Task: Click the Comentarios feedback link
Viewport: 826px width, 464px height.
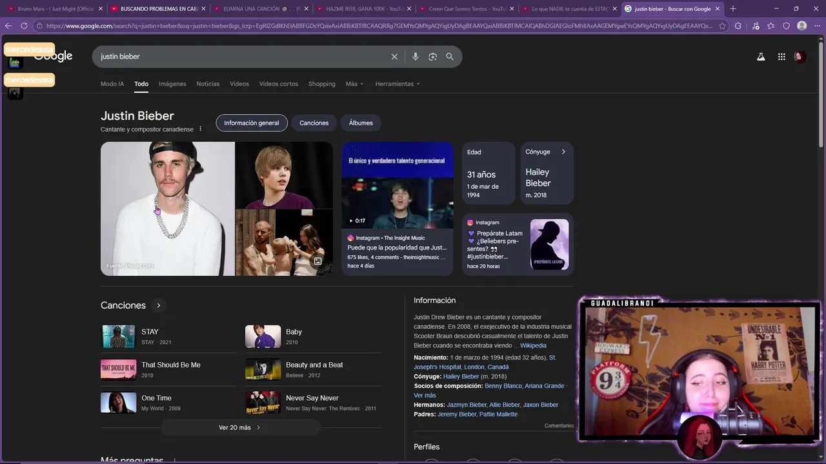Action: coord(559,426)
